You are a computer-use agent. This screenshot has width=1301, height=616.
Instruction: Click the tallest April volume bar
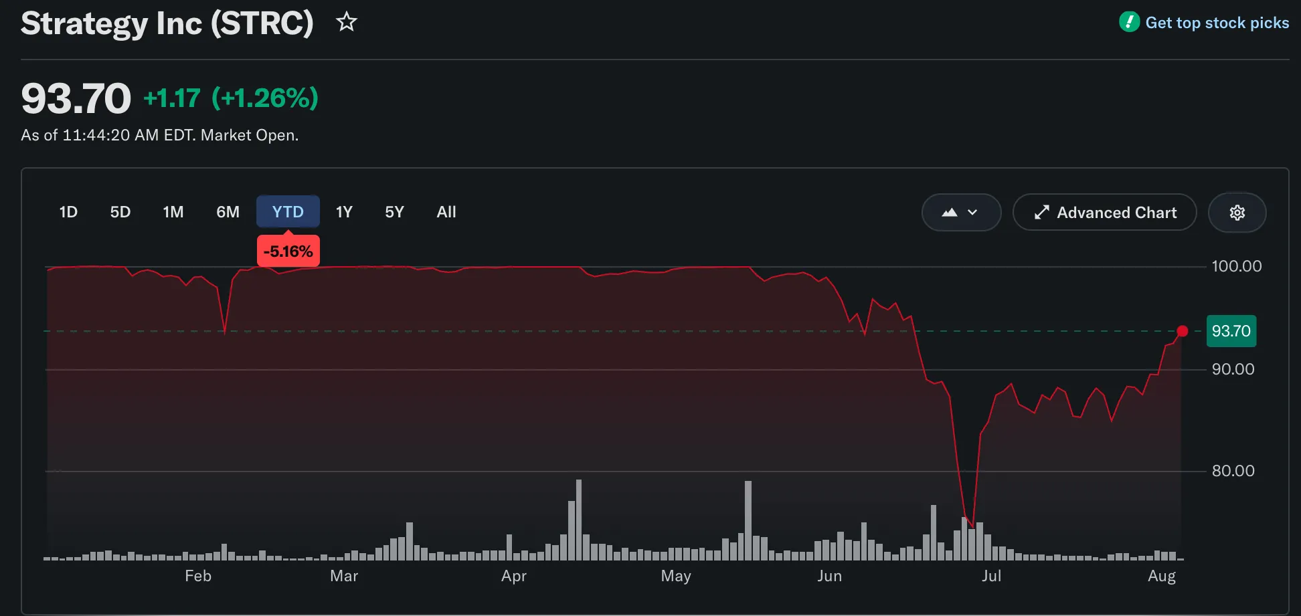pos(579,520)
